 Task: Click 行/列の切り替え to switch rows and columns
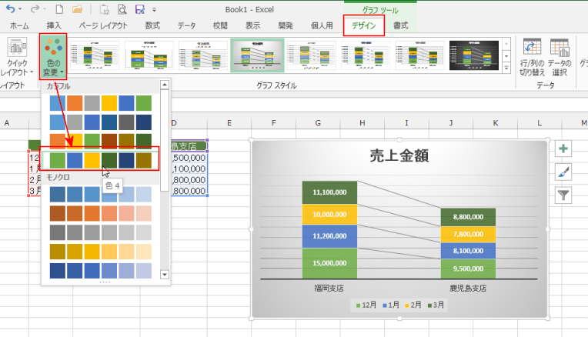[x=530, y=57]
